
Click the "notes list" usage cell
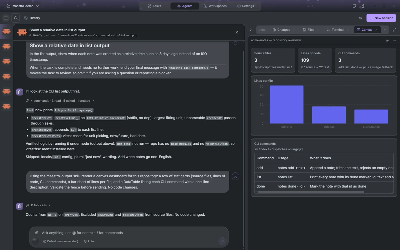coord(285,177)
